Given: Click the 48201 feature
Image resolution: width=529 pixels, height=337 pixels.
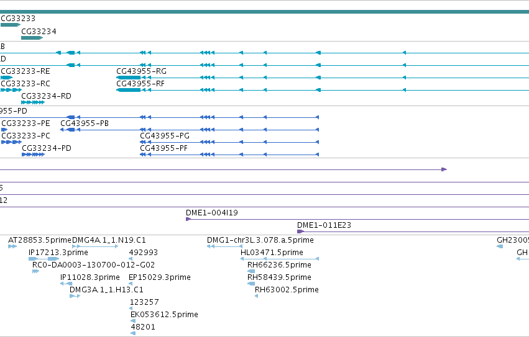Looking at the screenshot, I should [x=133, y=333].
